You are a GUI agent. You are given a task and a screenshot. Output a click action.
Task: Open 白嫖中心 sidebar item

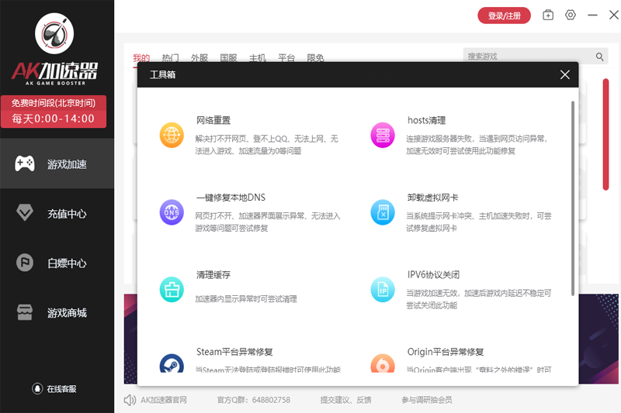coord(57,263)
